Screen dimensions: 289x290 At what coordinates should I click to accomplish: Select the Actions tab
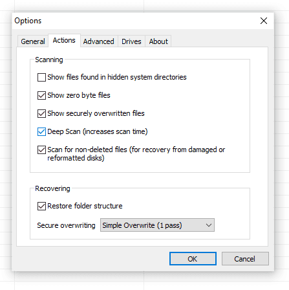(64, 40)
